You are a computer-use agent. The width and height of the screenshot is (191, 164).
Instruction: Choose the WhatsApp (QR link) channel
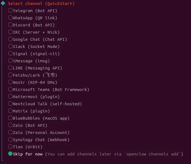10,18
